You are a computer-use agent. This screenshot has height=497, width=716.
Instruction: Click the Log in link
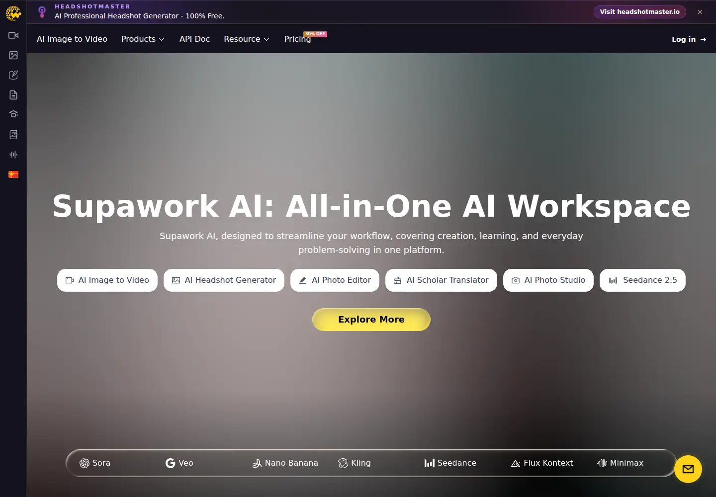coord(689,39)
